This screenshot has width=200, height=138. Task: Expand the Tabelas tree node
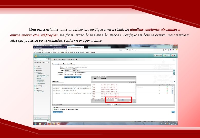35,89
